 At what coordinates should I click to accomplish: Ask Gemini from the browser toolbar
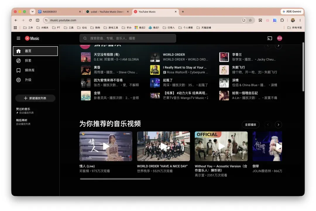tap(292, 12)
